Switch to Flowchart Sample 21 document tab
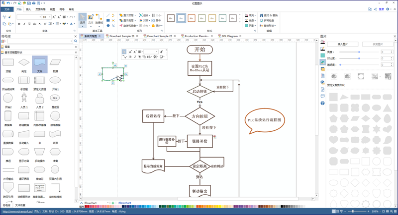The height and width of the screenshot is (215, 398). pyautogui.click(x=122, y=36)
